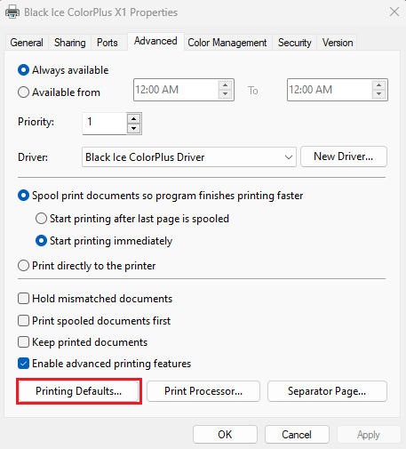This screenshot has width=406, height=449.
Task: Click the Priority number field
Action: tap(104, 124)
